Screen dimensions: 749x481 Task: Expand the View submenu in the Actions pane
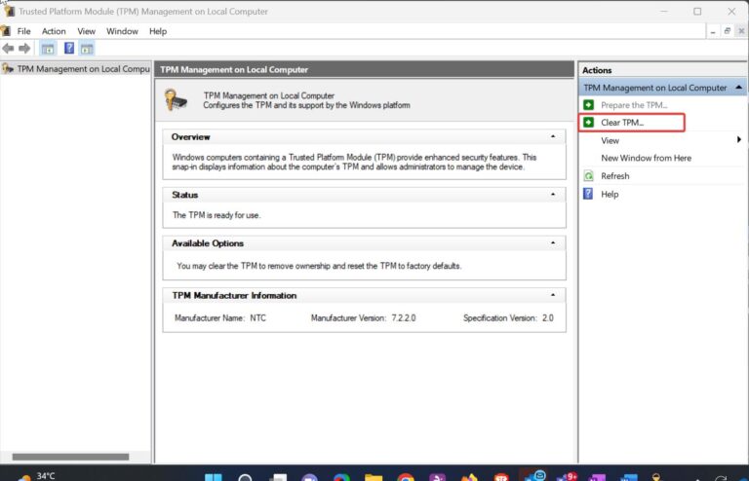[738, 140]
